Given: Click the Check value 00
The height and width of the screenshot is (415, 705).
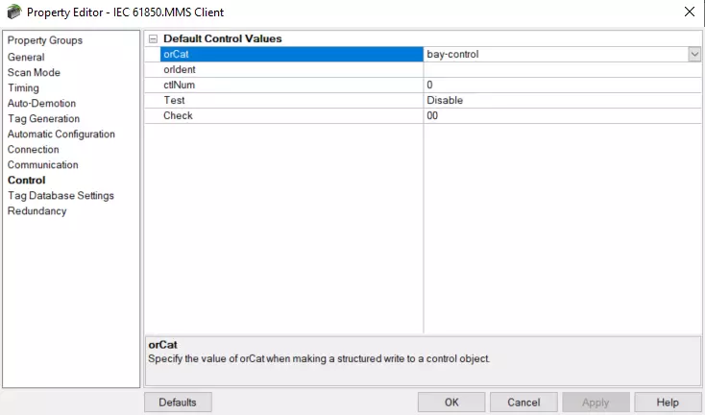Looking at the screenshot, I should tap(562, 115).
